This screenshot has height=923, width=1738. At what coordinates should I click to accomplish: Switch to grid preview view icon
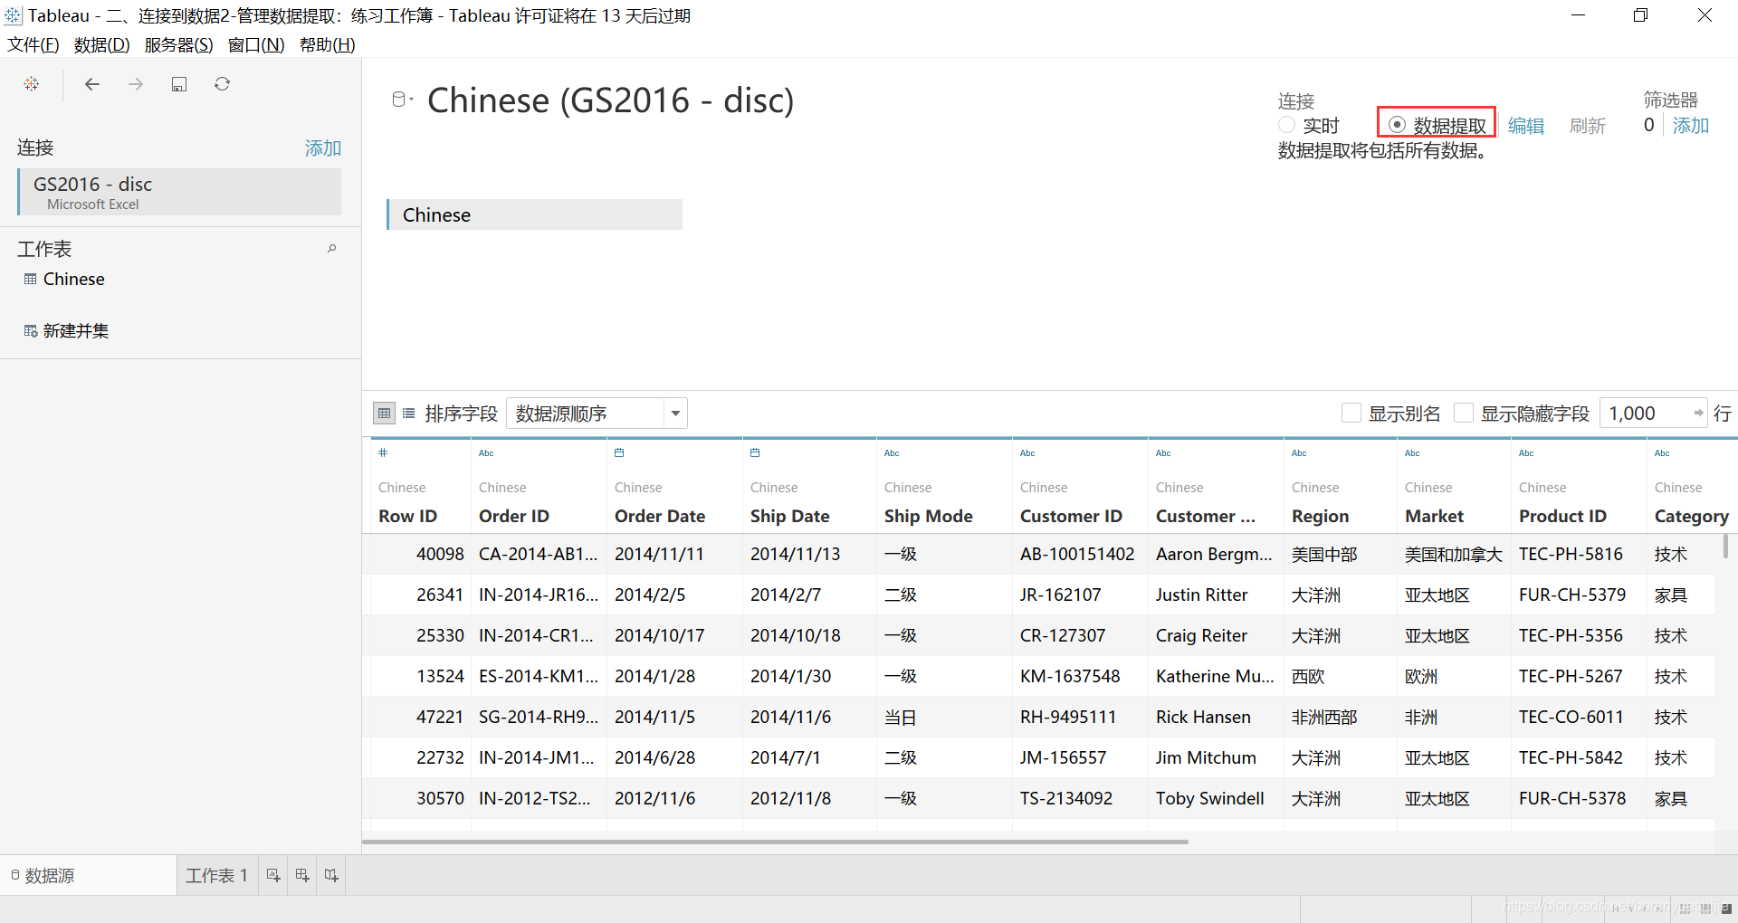pos(384,414)
